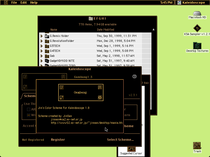This screenshot has height=157, width=210.
Task: Select the Macintosh HD drive icon
Action: 197,14
